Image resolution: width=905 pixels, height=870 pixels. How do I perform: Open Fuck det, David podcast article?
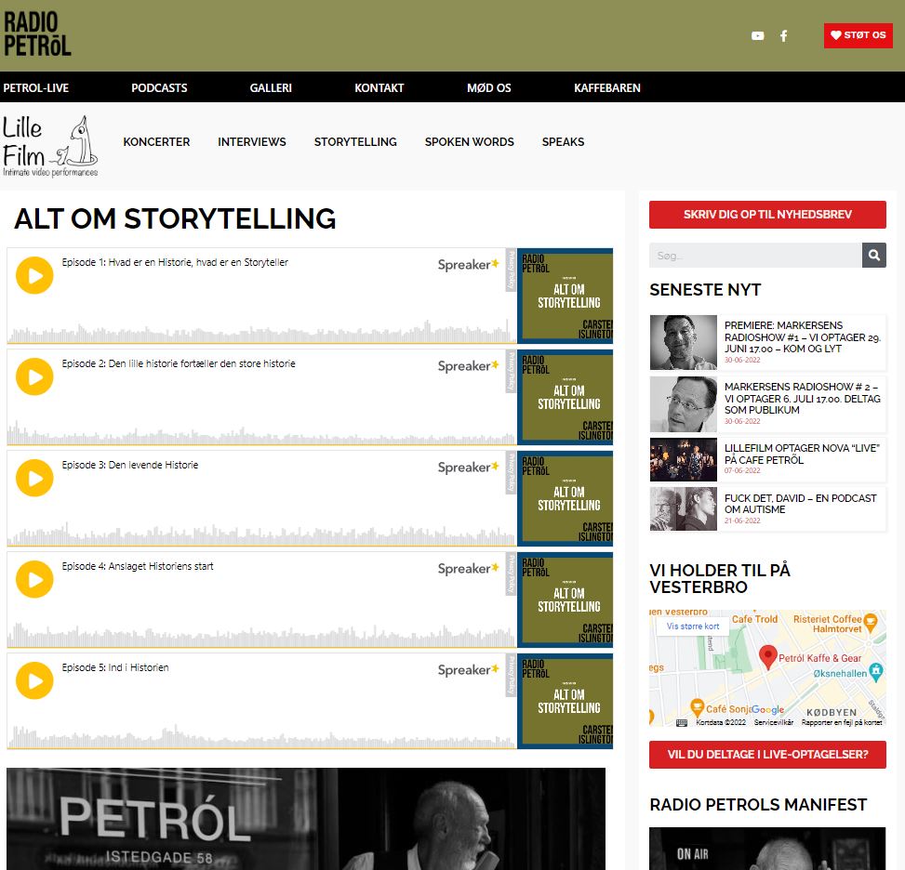(801, 504)
